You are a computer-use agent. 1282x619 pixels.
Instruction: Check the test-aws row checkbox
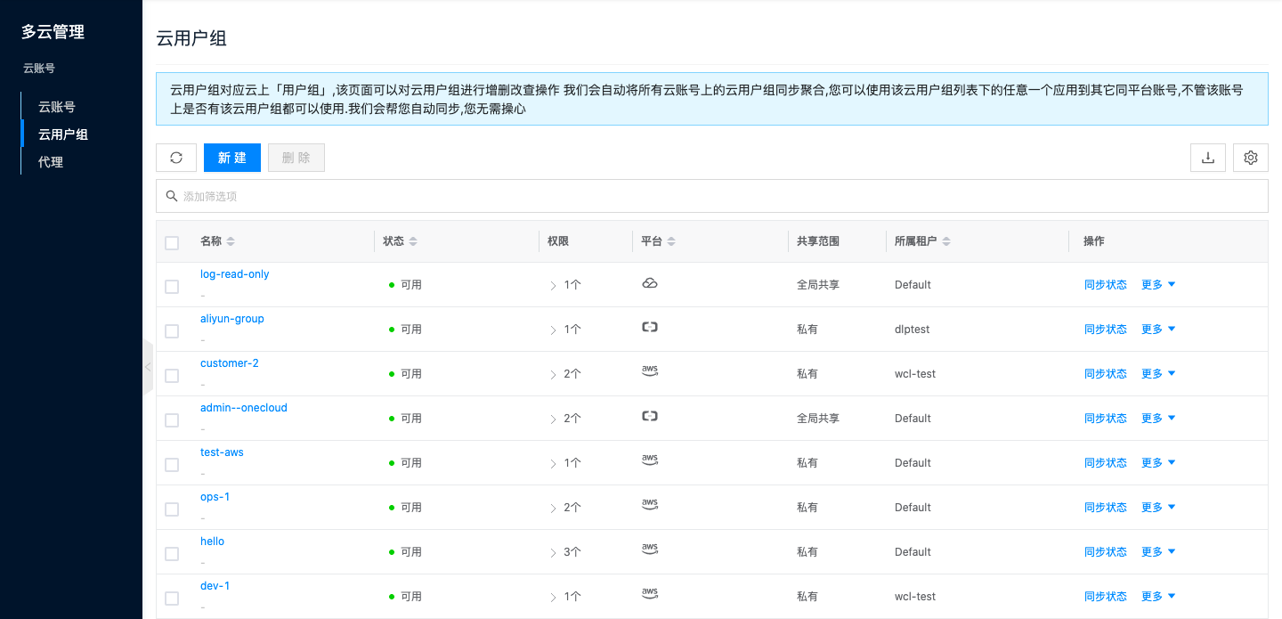pos(172,465)
